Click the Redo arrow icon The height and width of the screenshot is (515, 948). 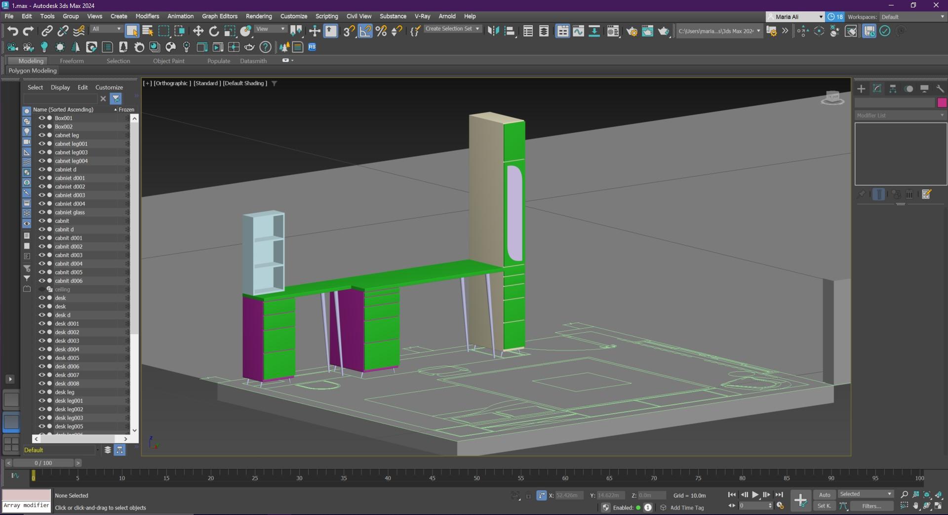click(x=29, y=31)
